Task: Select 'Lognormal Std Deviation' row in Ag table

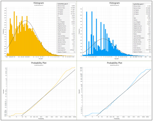Action: click(142, 38)
